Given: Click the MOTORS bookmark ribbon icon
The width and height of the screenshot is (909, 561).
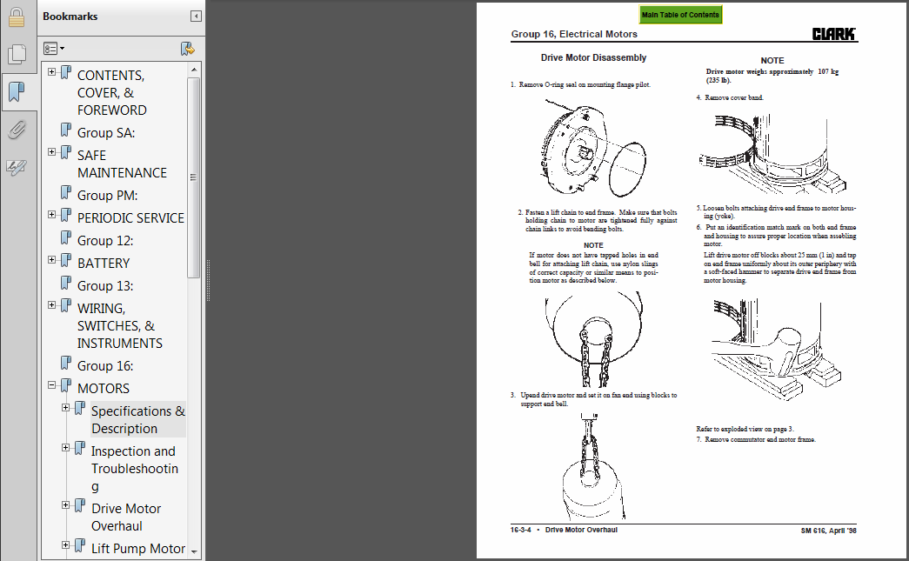Looking at the screenshot, I should coord(66,385).
